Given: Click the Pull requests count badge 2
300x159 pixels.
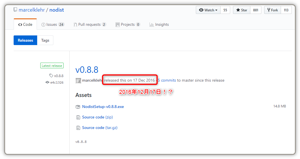Looking at the screenshot, I should pos(104,24).
